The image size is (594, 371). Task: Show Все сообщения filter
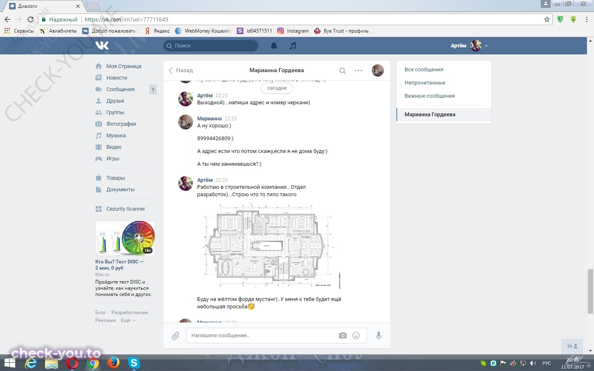click(x=424, y=70)
